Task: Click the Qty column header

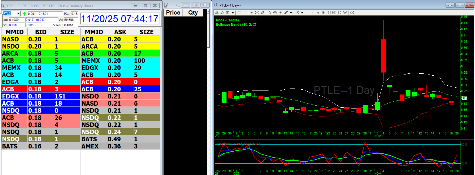Action: point(193,13)
